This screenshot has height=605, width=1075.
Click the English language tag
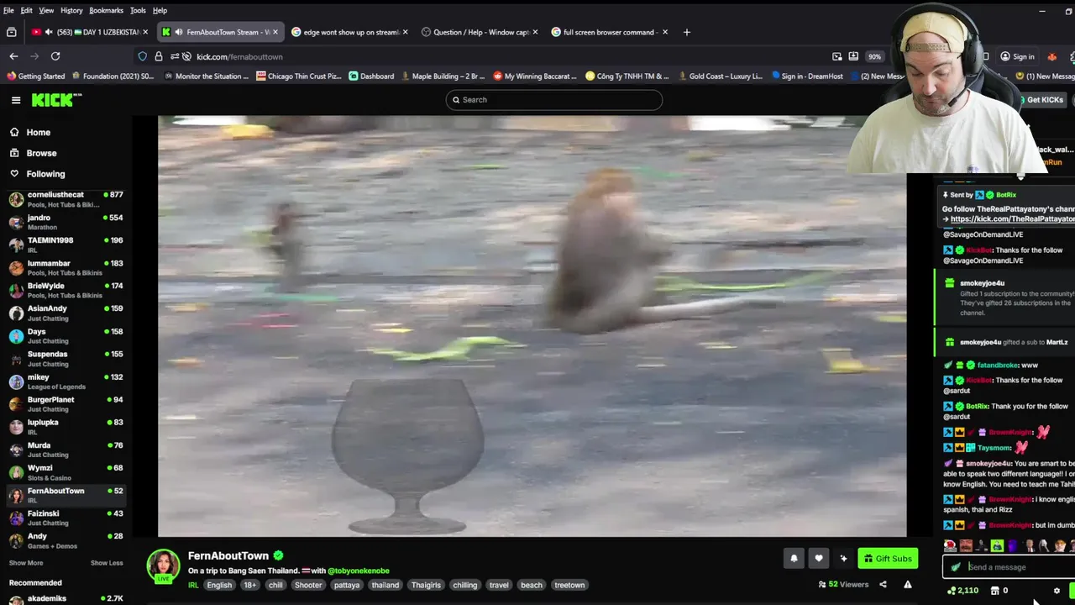[x=219, y=585]
